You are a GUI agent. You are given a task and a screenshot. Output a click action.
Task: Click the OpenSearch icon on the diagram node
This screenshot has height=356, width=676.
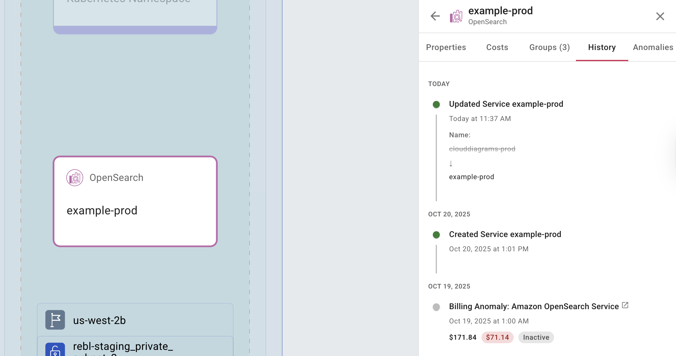75,178
